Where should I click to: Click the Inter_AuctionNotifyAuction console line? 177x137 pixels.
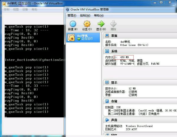[x=34, y=60]
